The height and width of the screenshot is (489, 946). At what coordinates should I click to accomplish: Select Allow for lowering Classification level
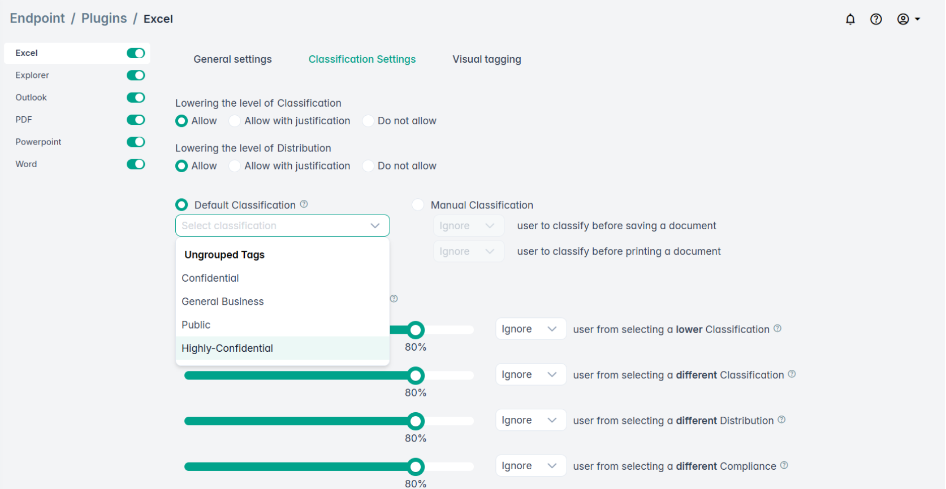click(x=182, y=121)
